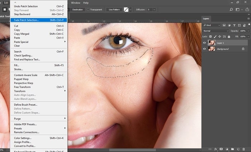Open the pattern picker dropdown arrow
This screenshot has width=251, height=152.
click(131, 10)
